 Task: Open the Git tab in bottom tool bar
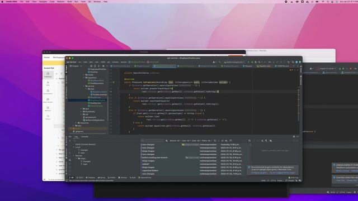point(72,178)
